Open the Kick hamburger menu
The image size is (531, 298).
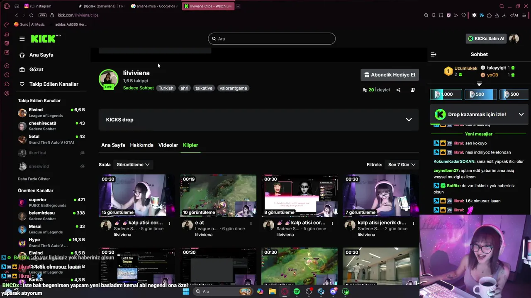22,38
